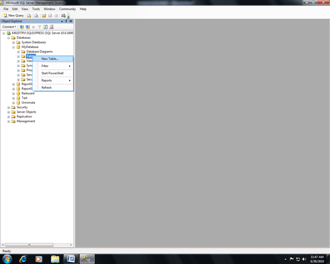Click the scrollbar left arrow in Object Explorer
Viewport: 330px width, 264px height.
click(3, 245)
